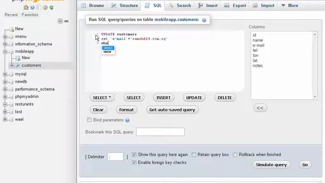Click the Bookmark this SQL query field
325x183 pixels.
pos(160,132)
